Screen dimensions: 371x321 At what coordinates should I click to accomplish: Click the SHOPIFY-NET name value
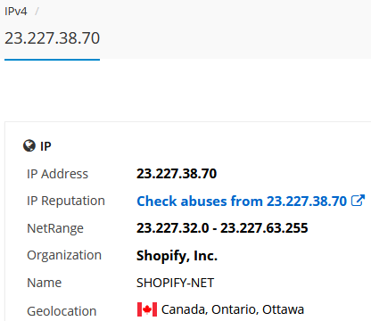pyautogui.click(x=175, y=283)
